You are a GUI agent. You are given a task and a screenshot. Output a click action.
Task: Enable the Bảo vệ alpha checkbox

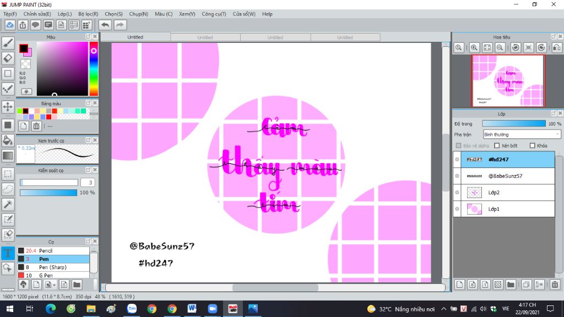458,145
